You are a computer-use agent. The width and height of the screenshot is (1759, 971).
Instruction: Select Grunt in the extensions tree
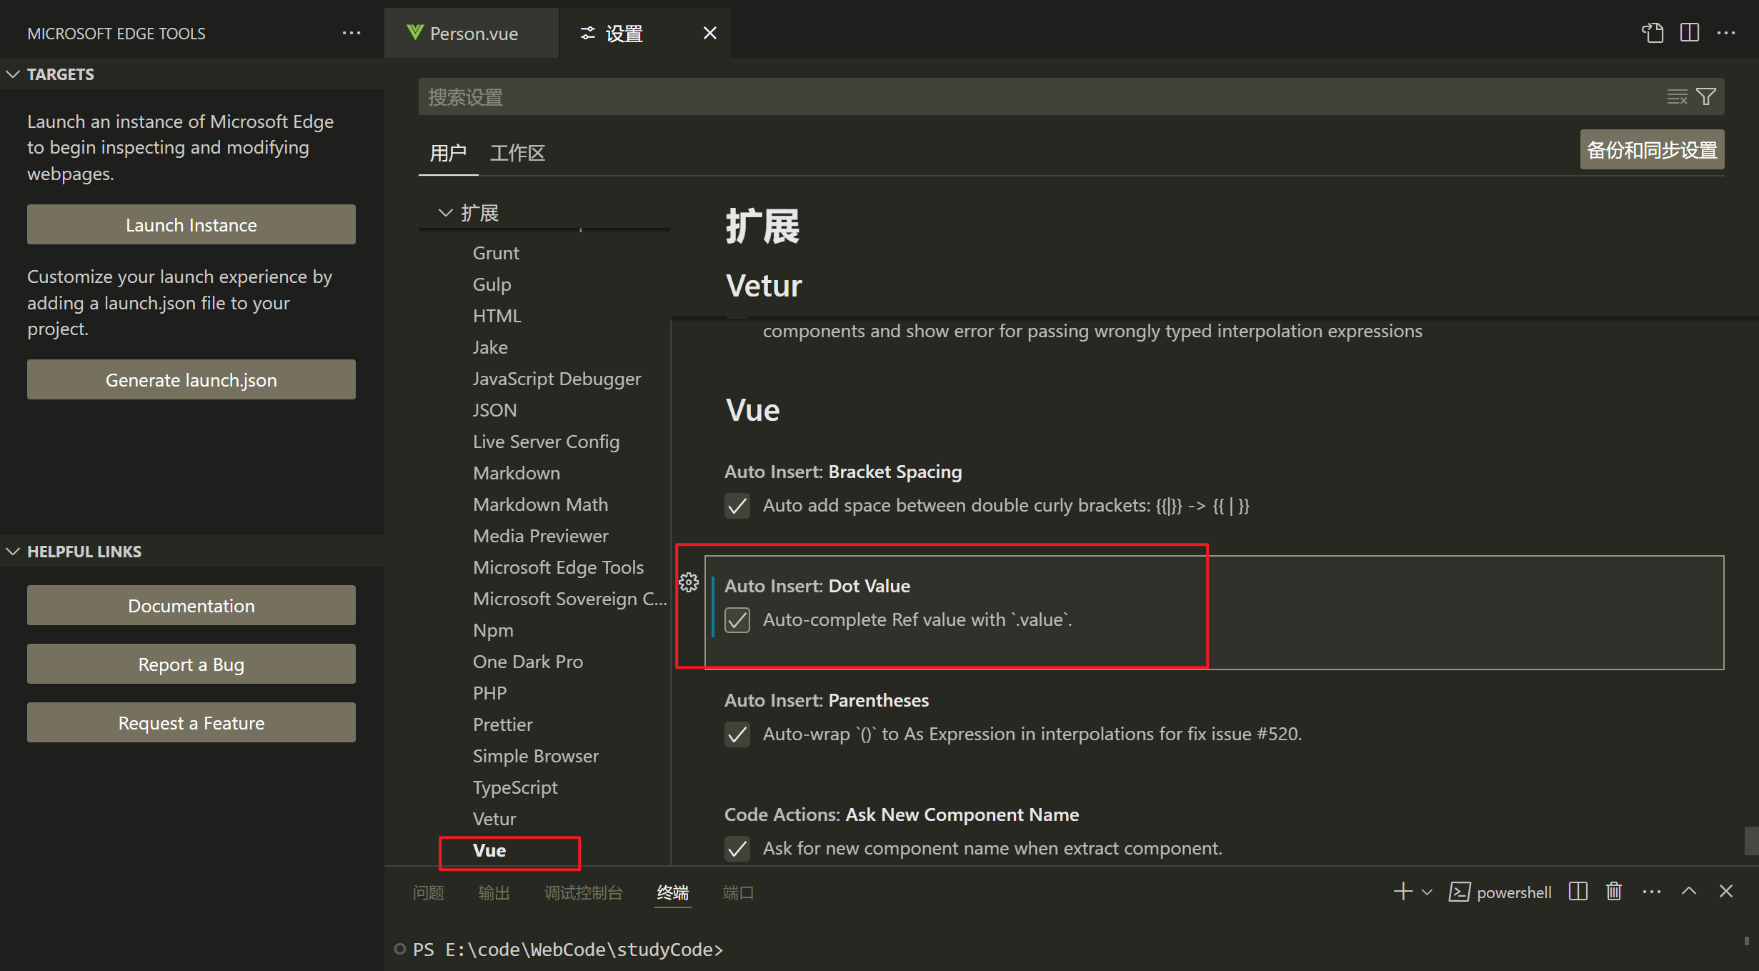click(x=496, y=253)
